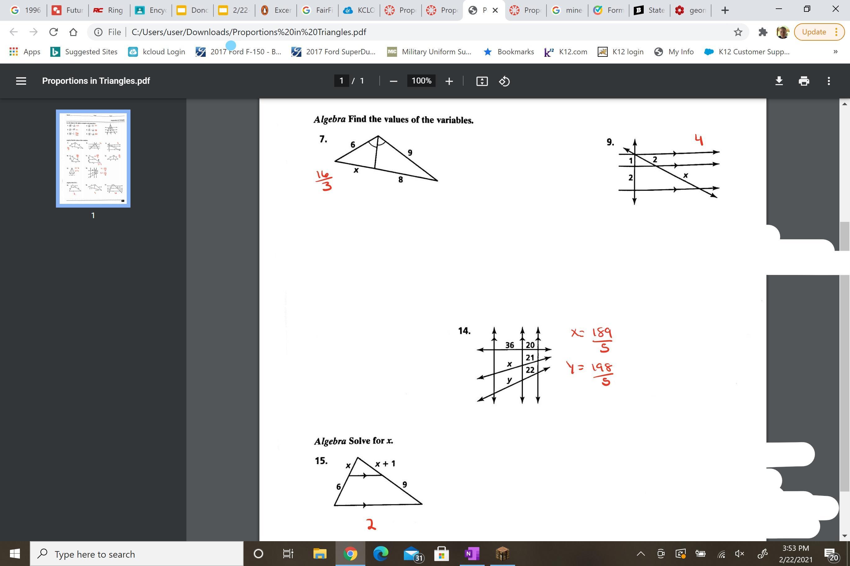This screenshot has width=850, height=566.
Task: Click the zoom percentage field
Action: click(421, 81)
